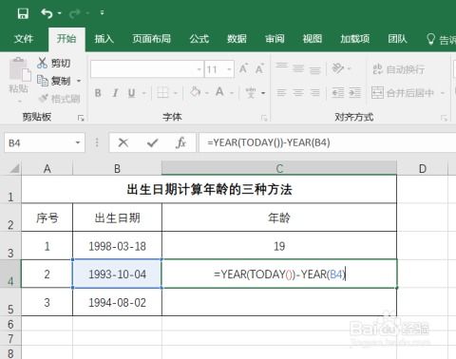Click the Redo arrow icon
Screen dimensions: 456x359
(75, 13)
